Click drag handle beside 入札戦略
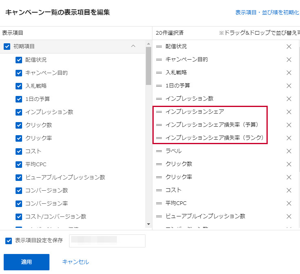 pyautogui.click(x=159, y=73)
